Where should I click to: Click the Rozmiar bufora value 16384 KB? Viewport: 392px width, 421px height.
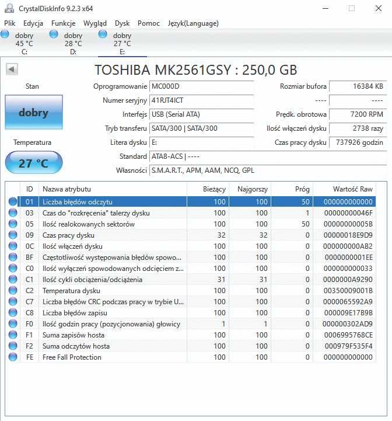pyautogui.click(x=358, y=86)
